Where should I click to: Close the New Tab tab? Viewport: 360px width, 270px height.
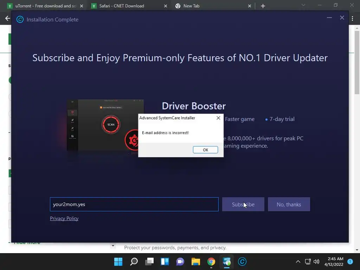(250, 6)
